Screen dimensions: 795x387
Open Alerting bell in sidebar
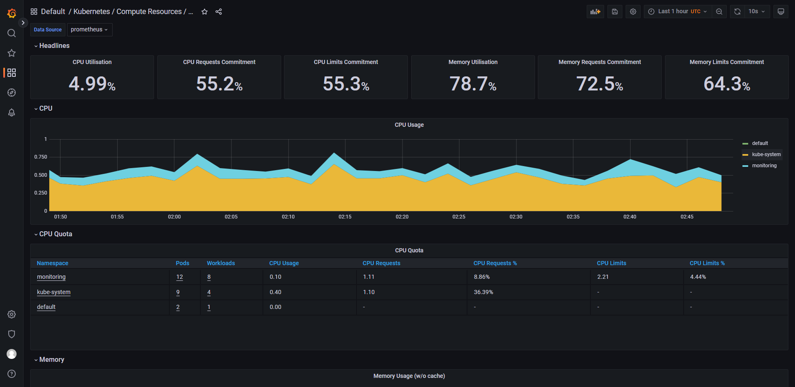12,112
